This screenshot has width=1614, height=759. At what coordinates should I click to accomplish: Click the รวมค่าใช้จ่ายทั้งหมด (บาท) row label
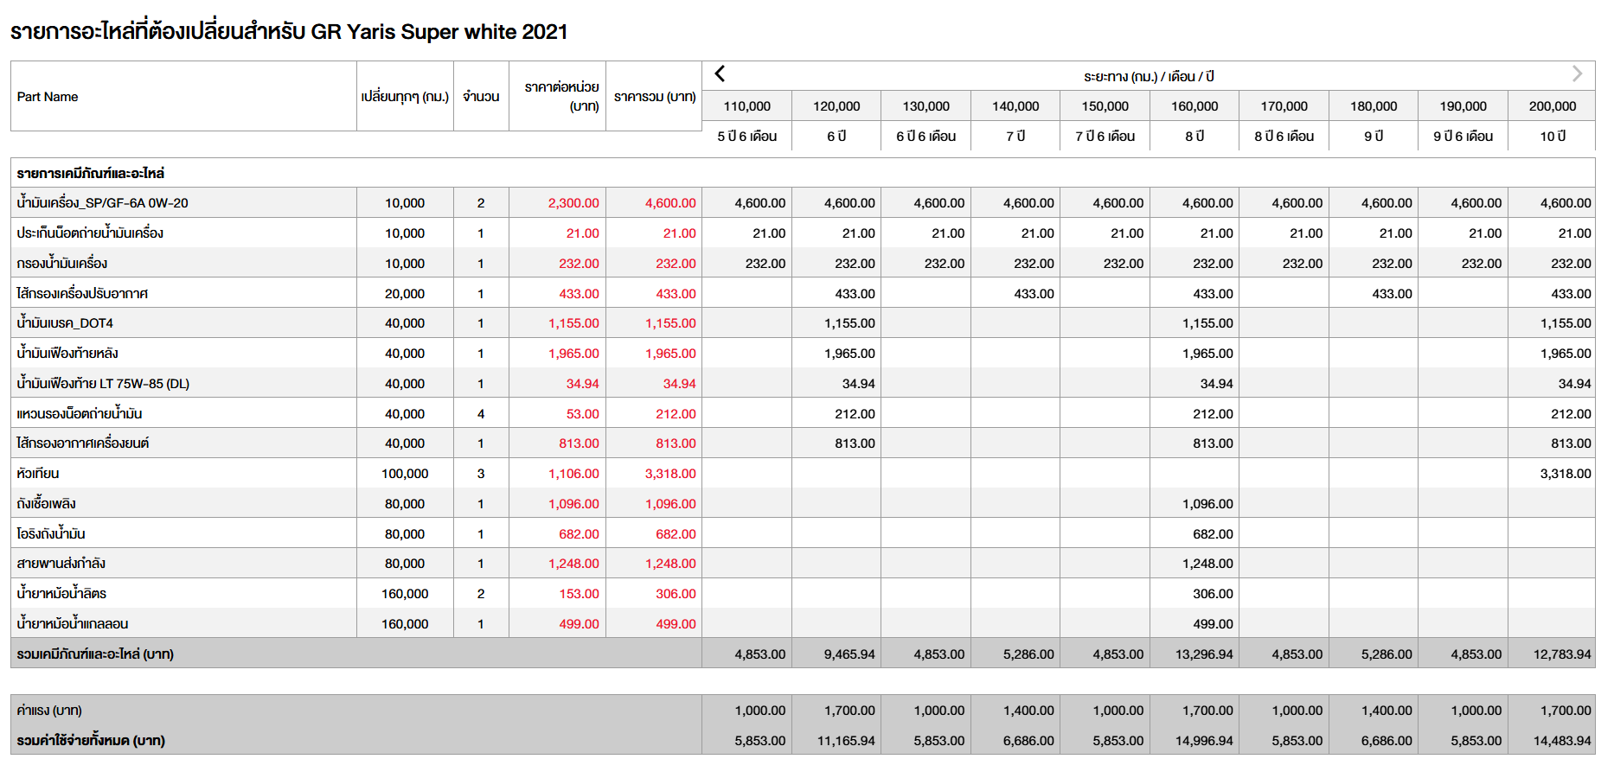coord(91,741)
